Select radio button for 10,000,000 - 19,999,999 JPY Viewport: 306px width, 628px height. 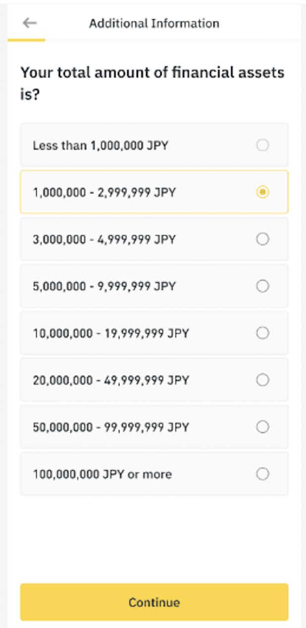(x=262, y=333)
